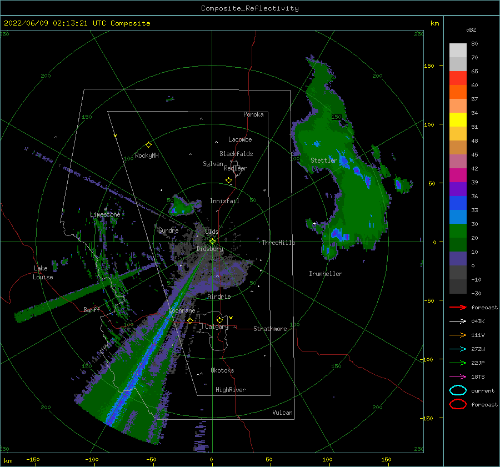Screen dimensions: 500x467
Task: Click the red forecast ellipse icon
Action: point(458,404)
